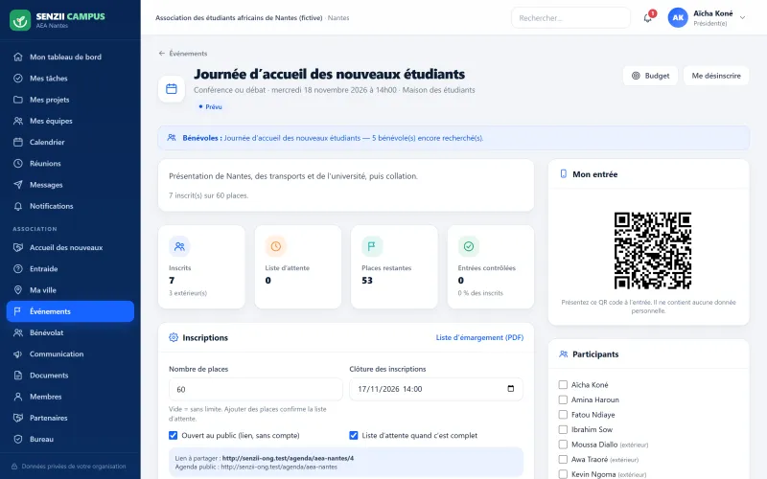Click the green check icon for Entrées contrôlées

pos(469,246)
